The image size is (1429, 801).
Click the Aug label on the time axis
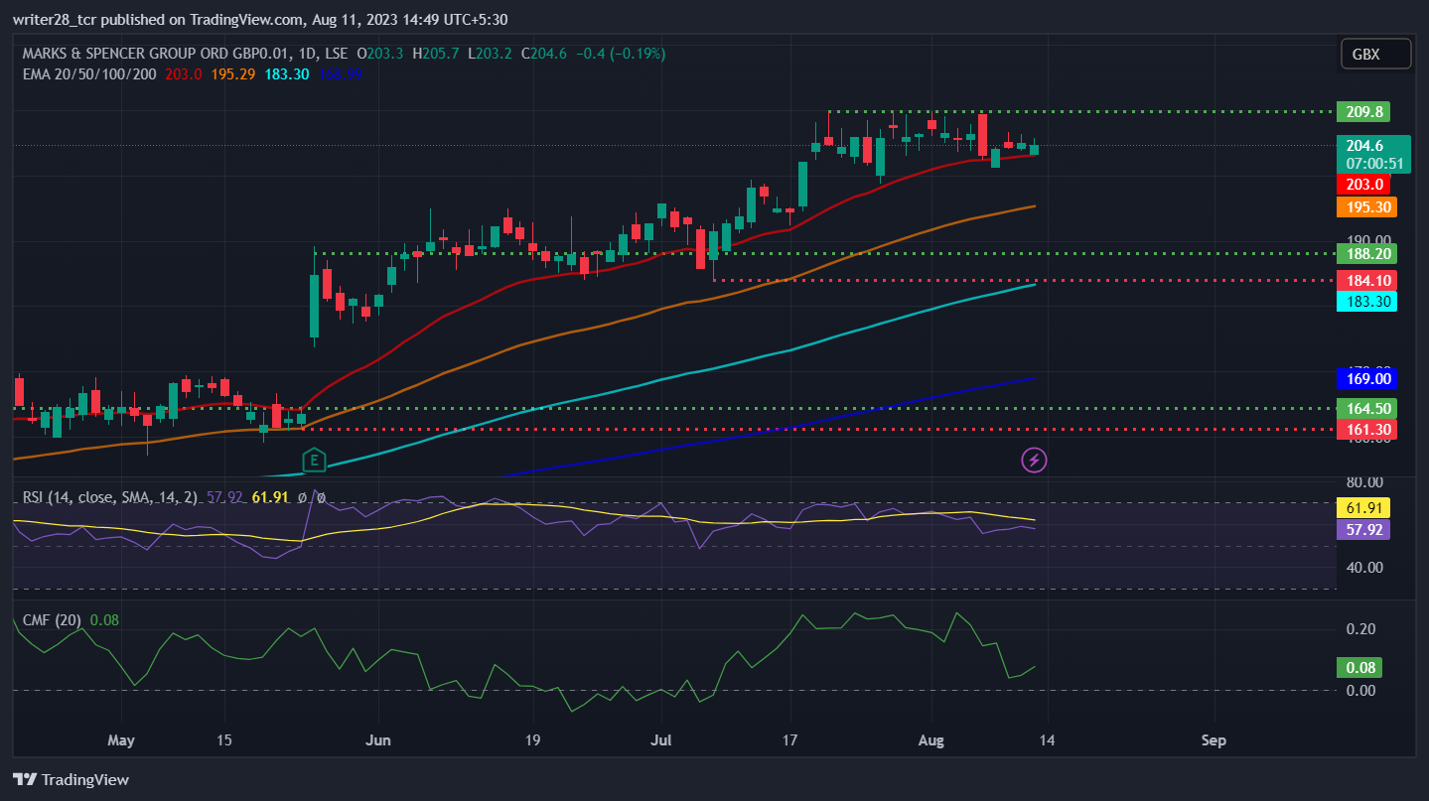[x=931, y=740]
